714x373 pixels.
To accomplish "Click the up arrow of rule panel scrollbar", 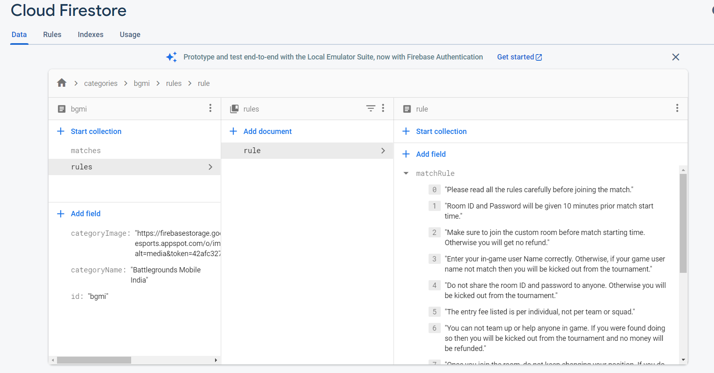I will 683,170.
